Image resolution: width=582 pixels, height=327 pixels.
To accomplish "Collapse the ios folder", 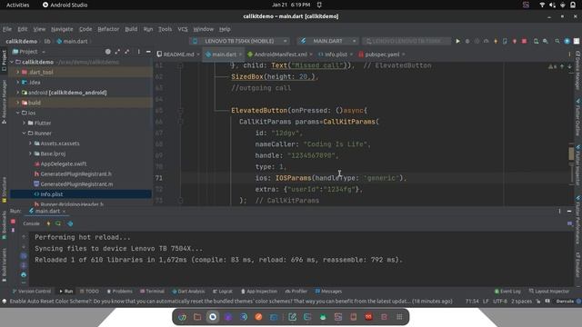I will [18, 113].
